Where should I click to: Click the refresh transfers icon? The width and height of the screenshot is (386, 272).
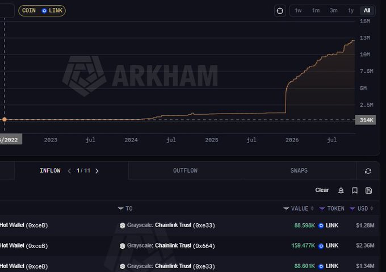[368, 171]
